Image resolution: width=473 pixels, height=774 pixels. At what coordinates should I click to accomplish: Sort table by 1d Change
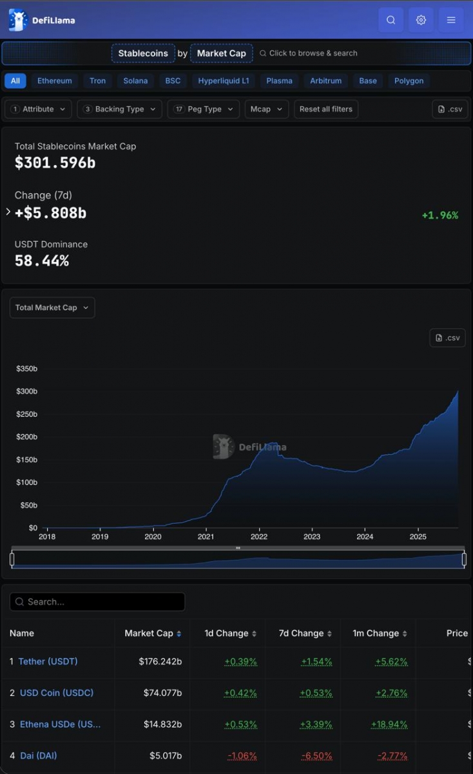[254, 634]
